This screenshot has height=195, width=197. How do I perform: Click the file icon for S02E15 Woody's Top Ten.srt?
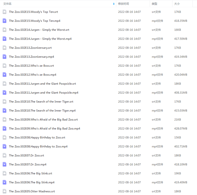[x=5, y=12]
